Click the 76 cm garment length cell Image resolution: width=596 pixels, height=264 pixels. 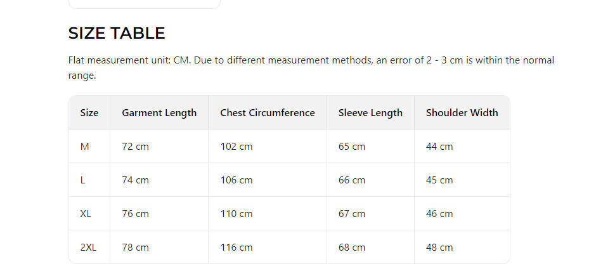135,214
